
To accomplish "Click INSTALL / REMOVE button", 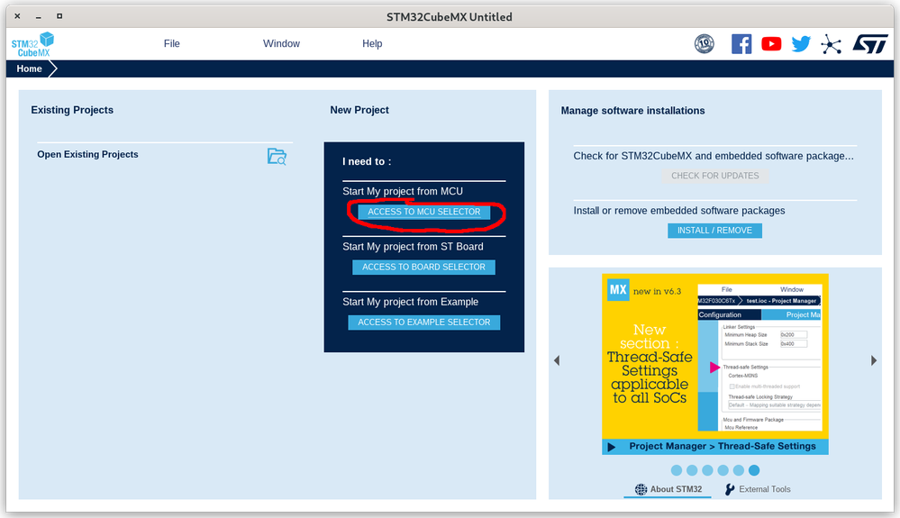I will (x=714, y=231).
